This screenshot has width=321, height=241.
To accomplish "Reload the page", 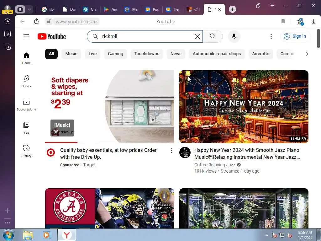I will [36, 21].
